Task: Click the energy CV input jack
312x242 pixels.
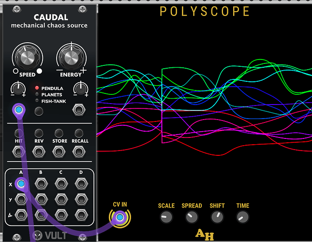Action: [x=79, y=110]
